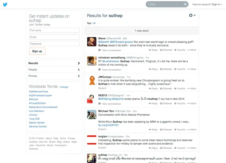The height and width of the screenshot is (163, 226).
Task: Open the #ProudEXOStan trend
Action: (37, 103)
